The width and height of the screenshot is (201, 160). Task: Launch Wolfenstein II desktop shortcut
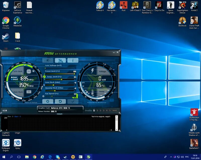click(194, 115)
